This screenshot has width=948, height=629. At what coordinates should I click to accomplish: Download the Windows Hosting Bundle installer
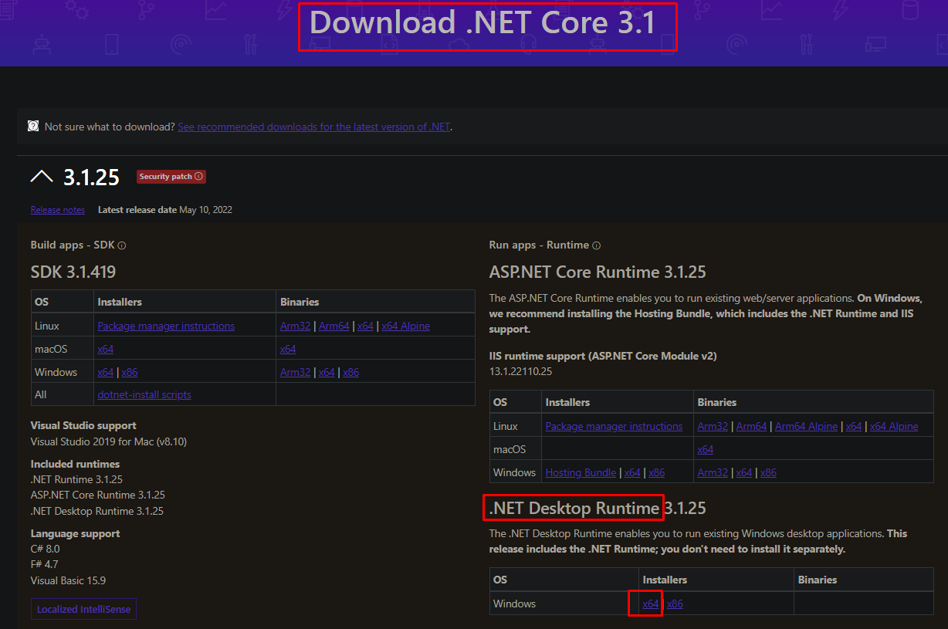[x=581, y=472]
